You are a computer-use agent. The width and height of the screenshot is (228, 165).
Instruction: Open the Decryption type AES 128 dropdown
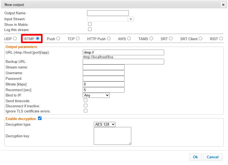(105, 124)
